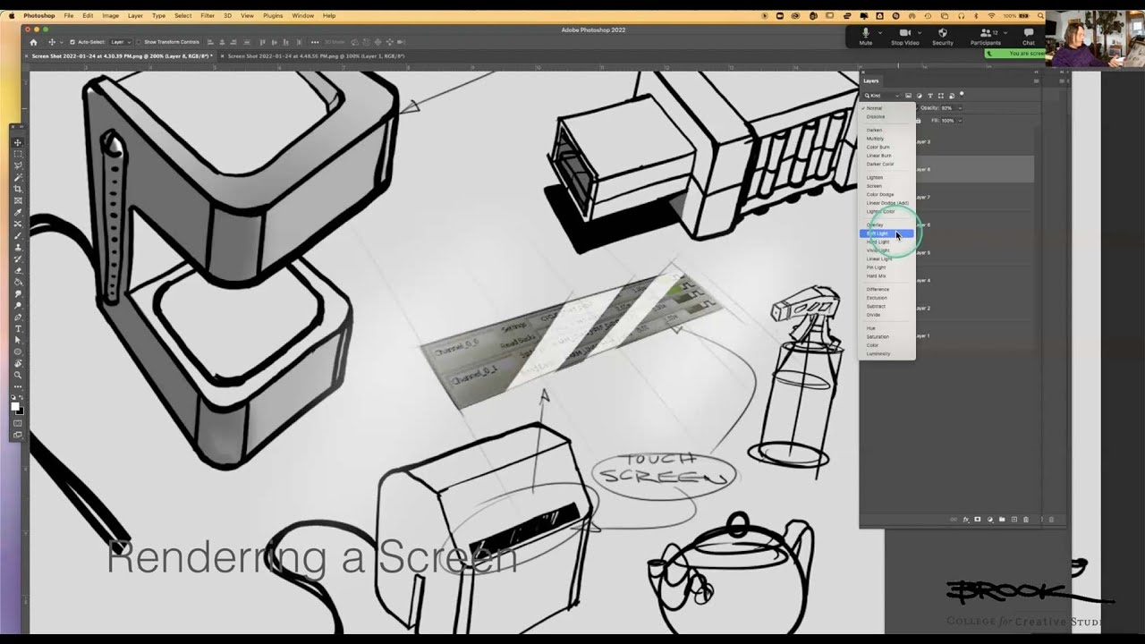Open the Filter menu in menu bar
1145x644 pixels.
pos(208,15)
